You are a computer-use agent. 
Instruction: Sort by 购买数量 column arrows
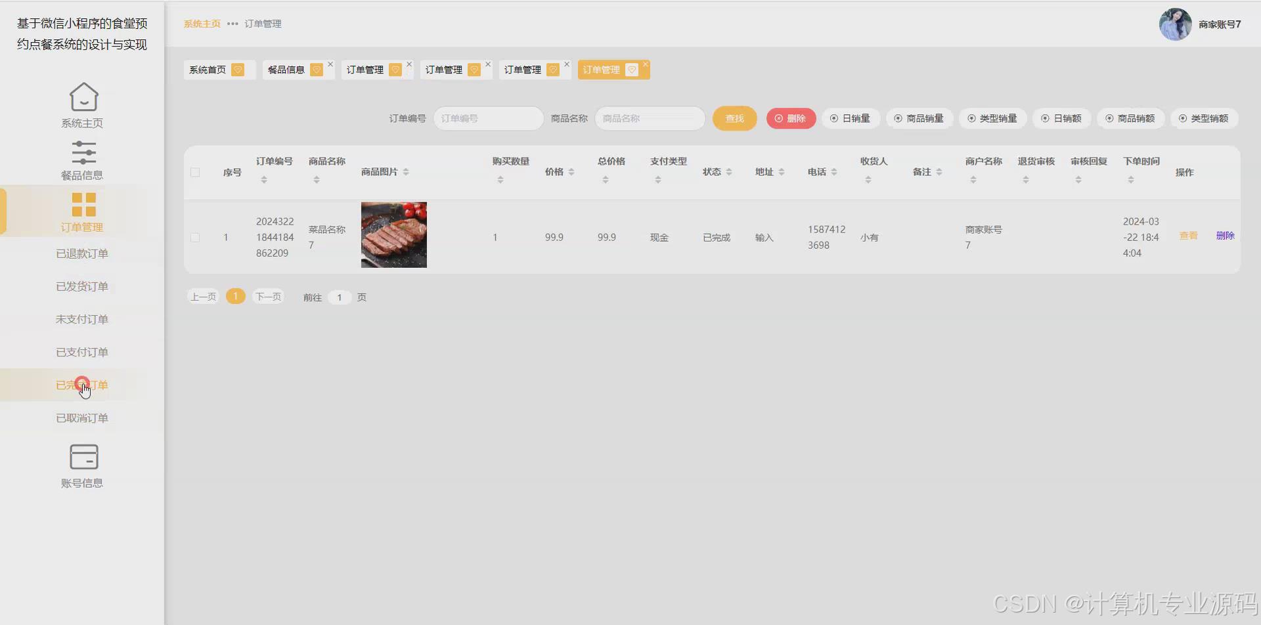click(x=500, y=180)
